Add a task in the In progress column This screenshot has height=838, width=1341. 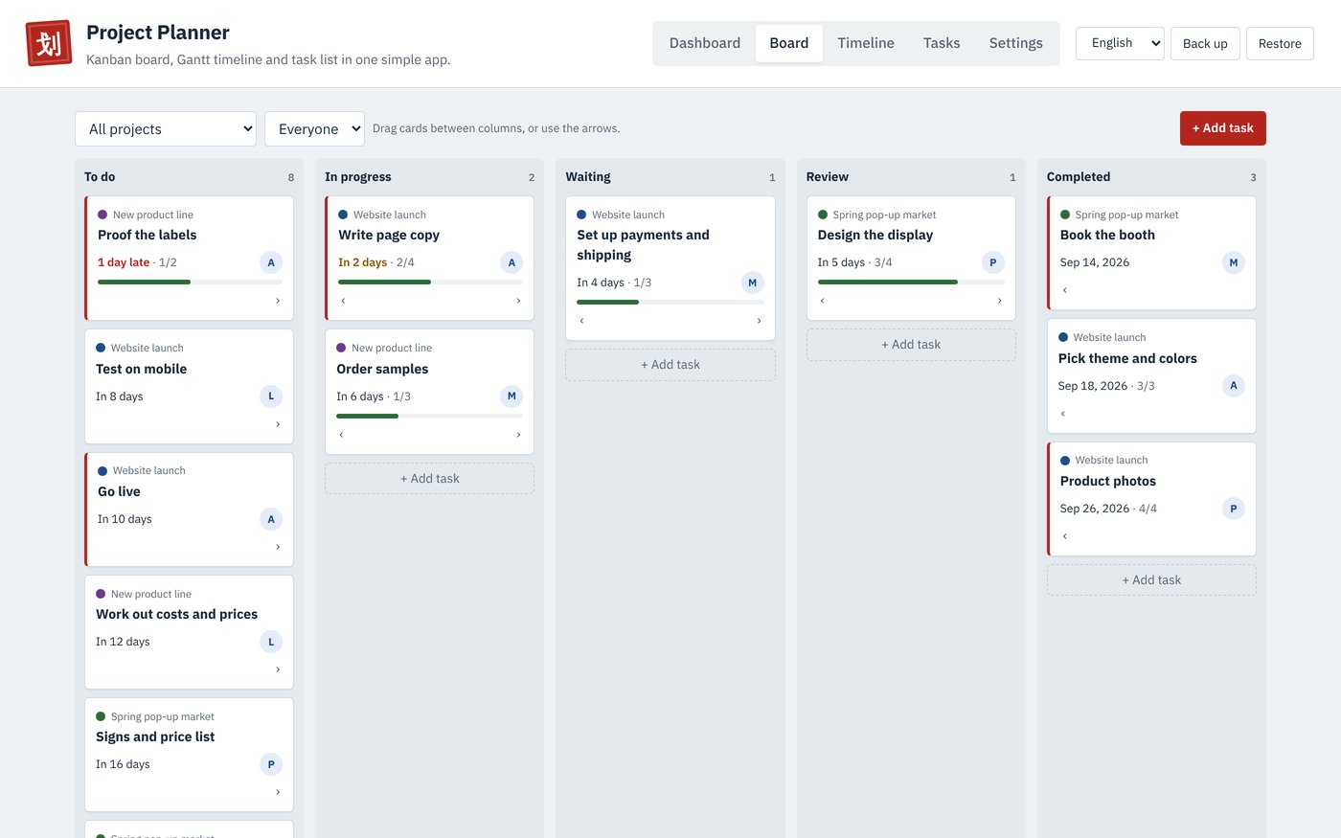[430, 479]
